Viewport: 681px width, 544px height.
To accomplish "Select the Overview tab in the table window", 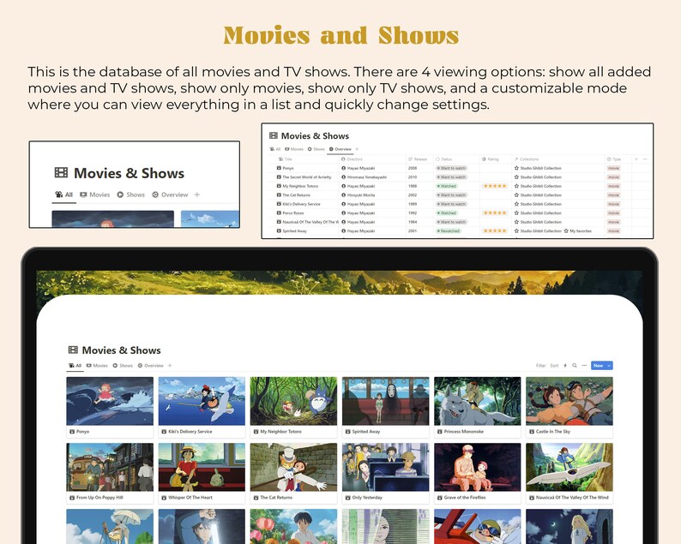I will pos(340,149).
